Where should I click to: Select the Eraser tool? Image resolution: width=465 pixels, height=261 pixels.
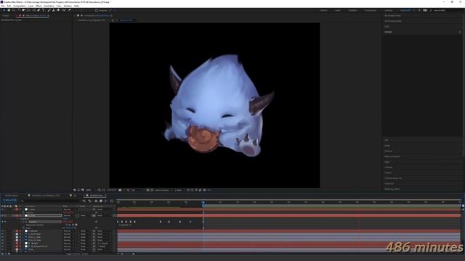[58, 10]
